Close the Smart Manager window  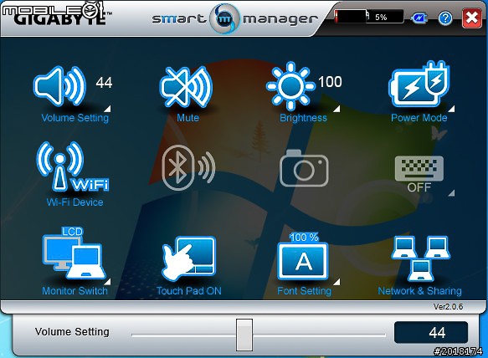pos(472,18)
